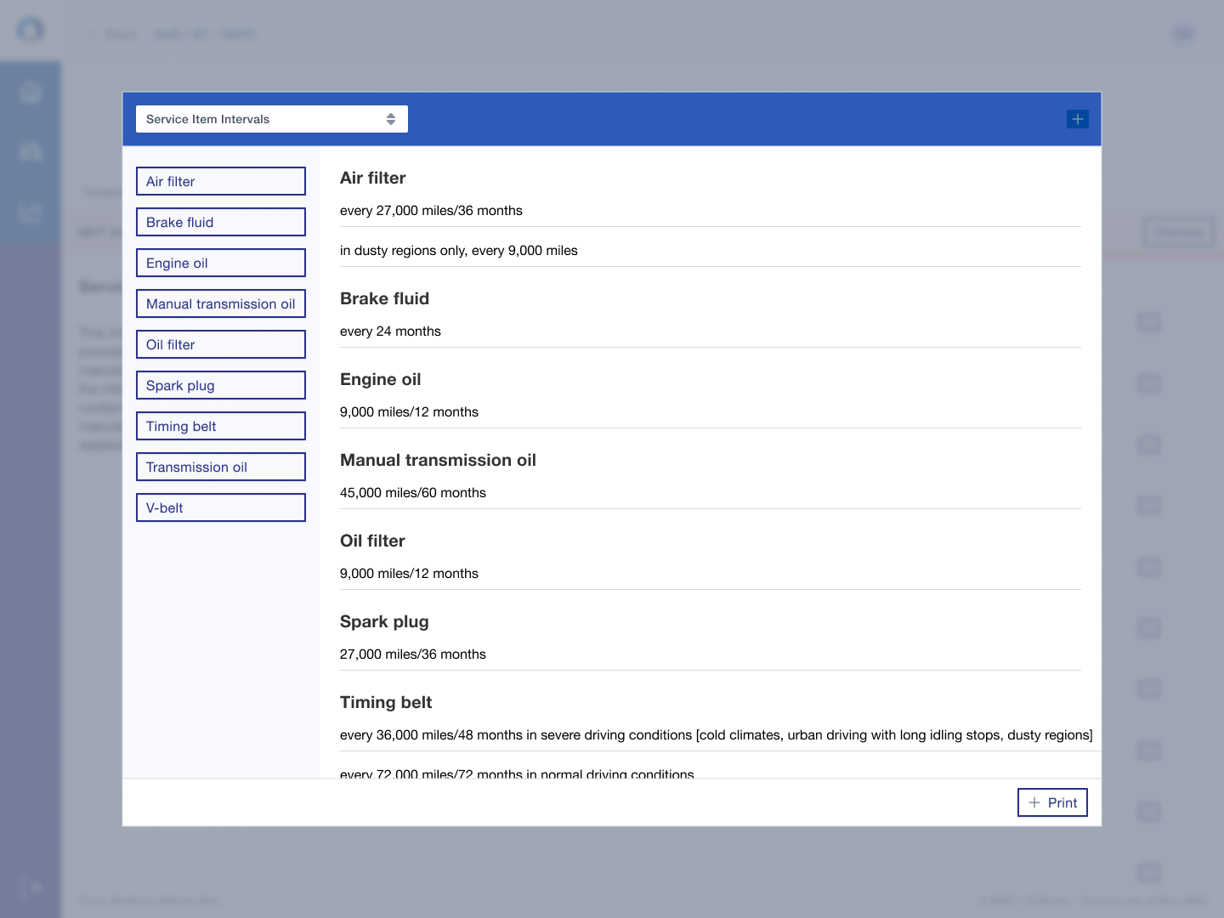Viewport: 1224px width, 918px height.
Task: Select the Brake fluid service item
Action: (220, 222)
